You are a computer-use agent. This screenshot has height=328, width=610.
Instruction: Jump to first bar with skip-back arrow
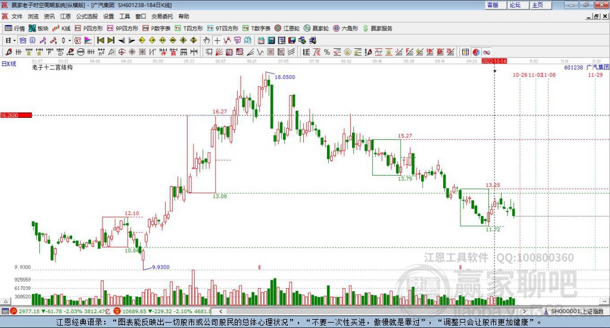pos(100,40)
